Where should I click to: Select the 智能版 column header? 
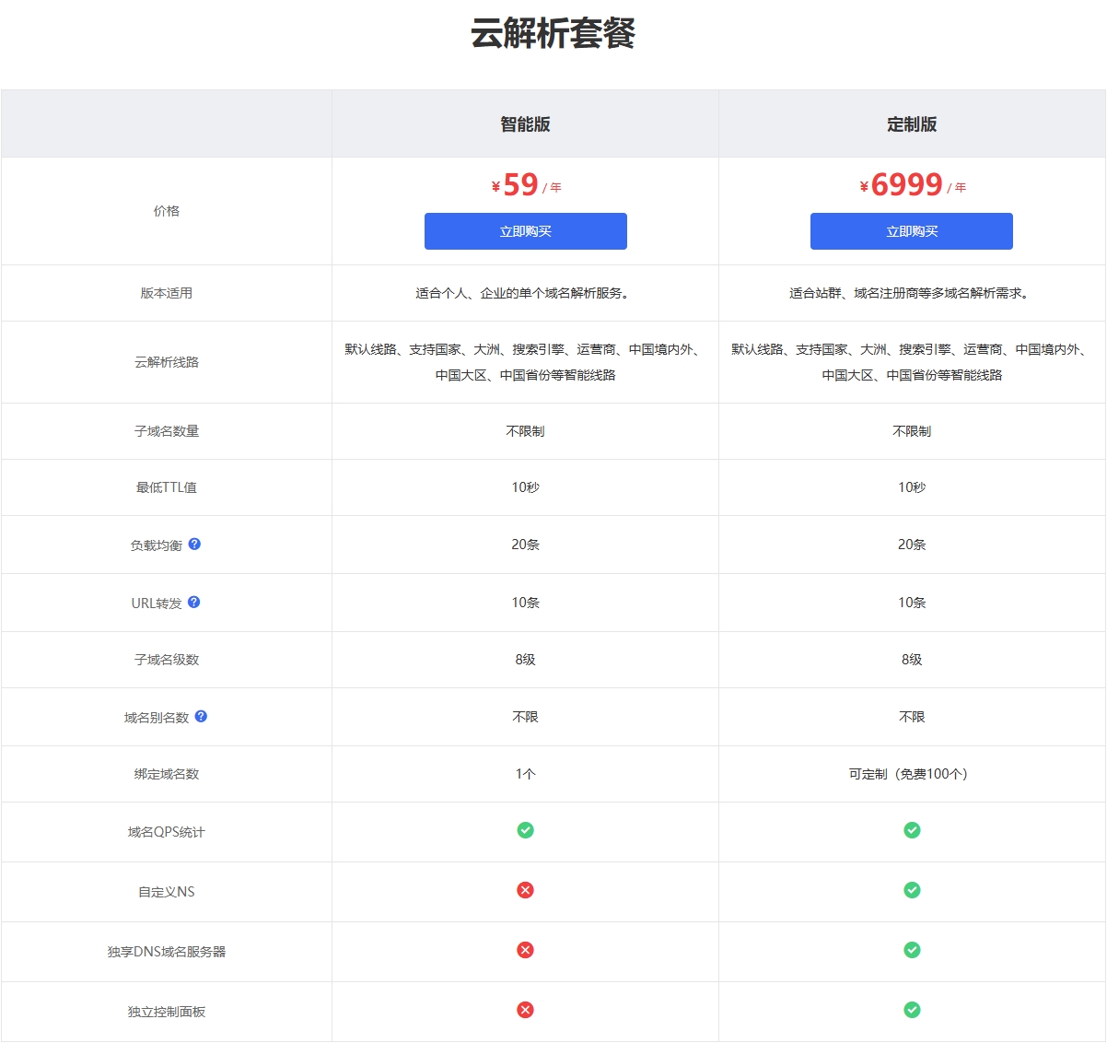pos(525,124)
